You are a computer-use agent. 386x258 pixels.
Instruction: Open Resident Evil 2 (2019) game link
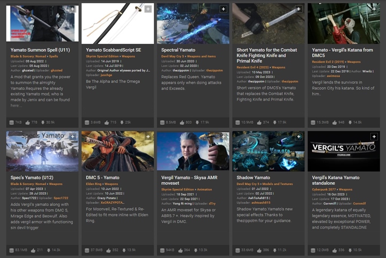click(328, 62)
